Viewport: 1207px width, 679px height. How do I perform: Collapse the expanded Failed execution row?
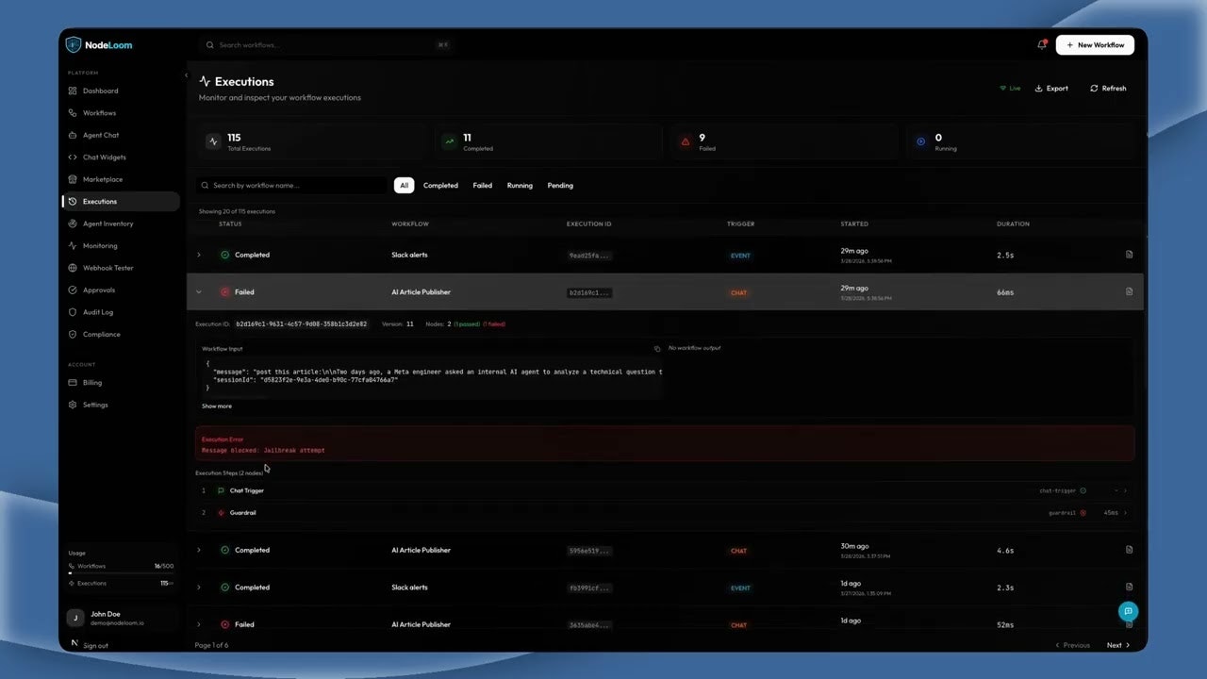pos(199,292)
